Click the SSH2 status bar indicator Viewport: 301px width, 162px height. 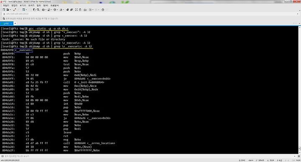coord(242,160)
